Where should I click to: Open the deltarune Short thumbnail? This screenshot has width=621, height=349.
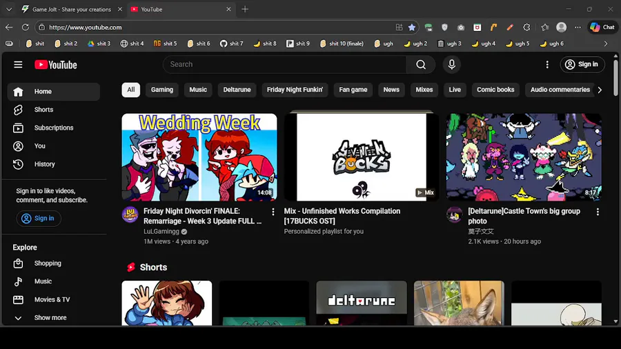(361, 303)
